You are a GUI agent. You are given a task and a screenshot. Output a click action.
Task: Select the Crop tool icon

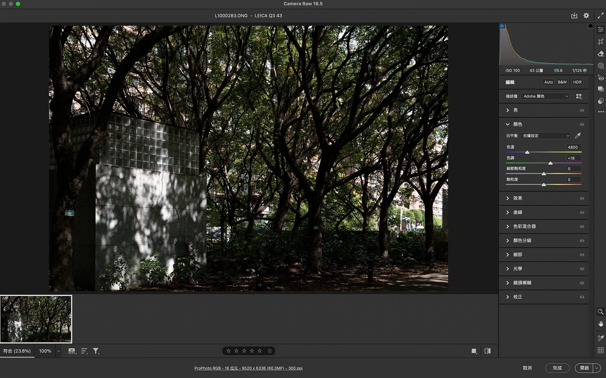pyautogui.click(x=601, y=41)
